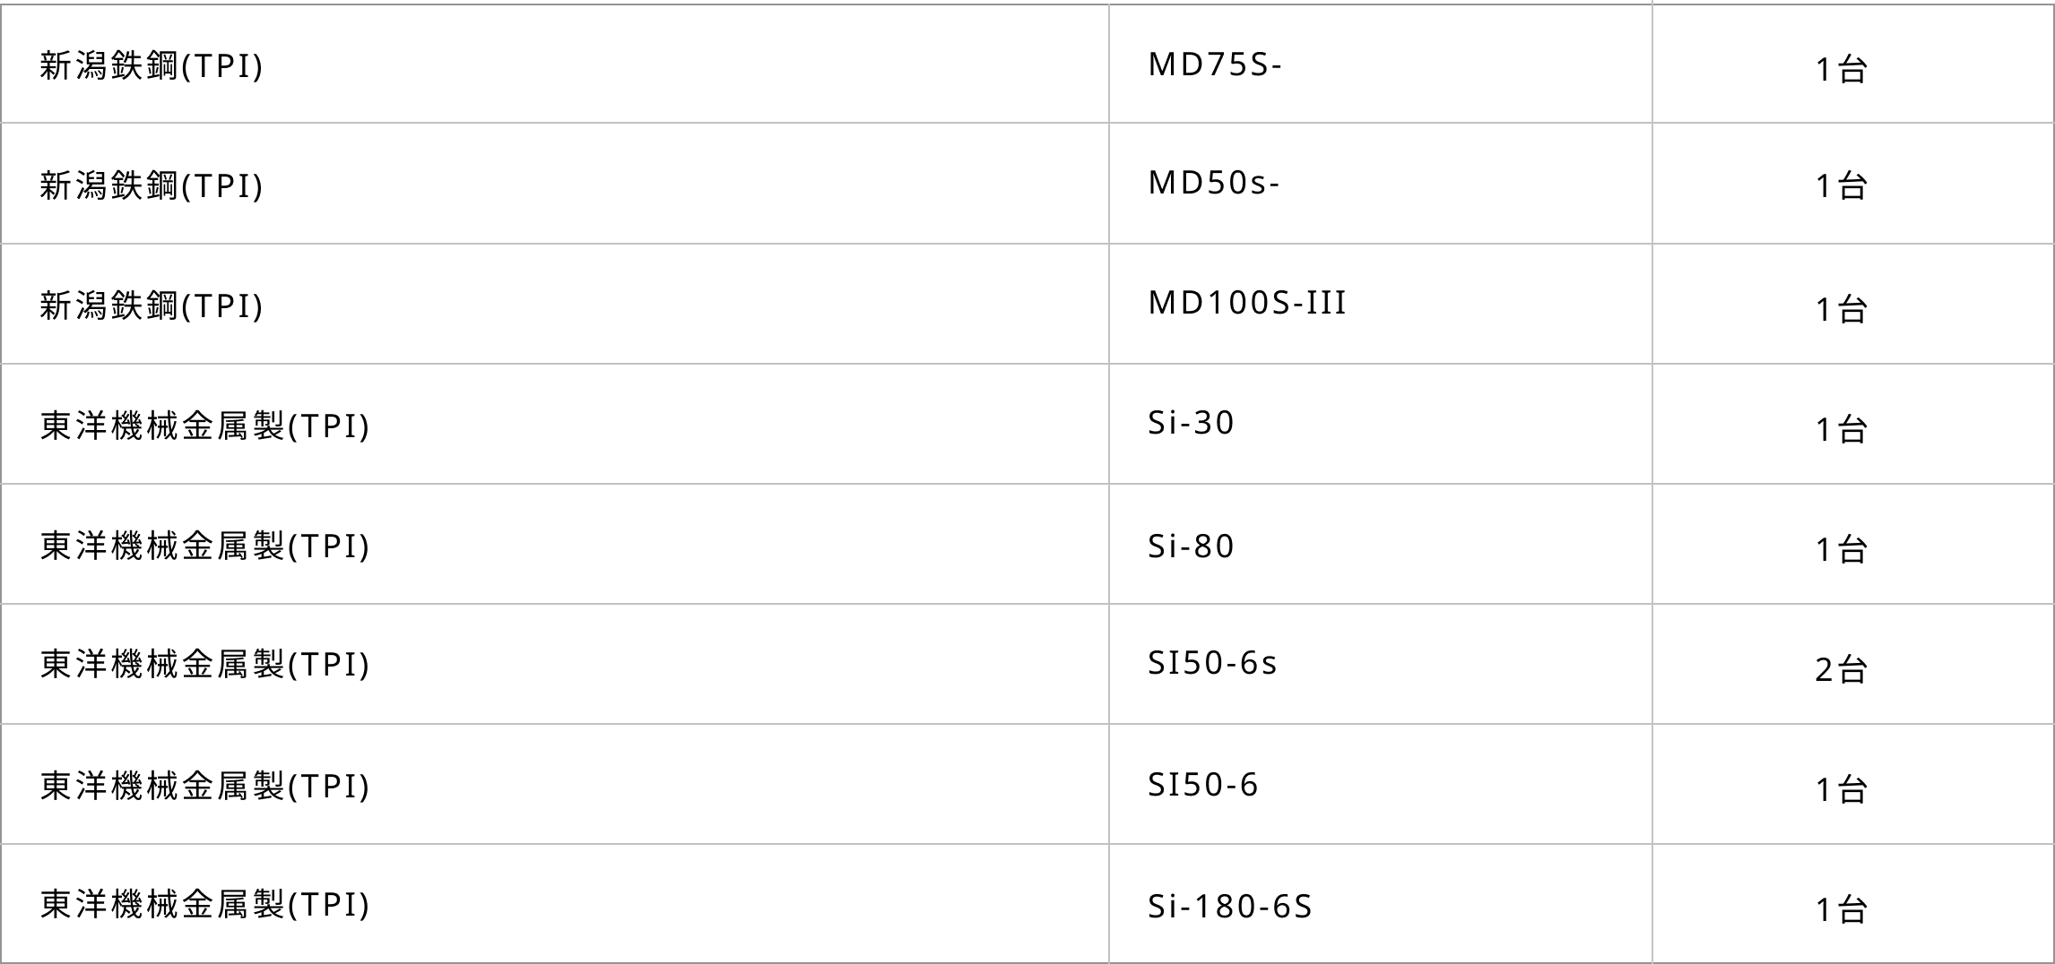Click 新潟鉄鋼(TPI) in the MD50s- row

pos(152,185)
